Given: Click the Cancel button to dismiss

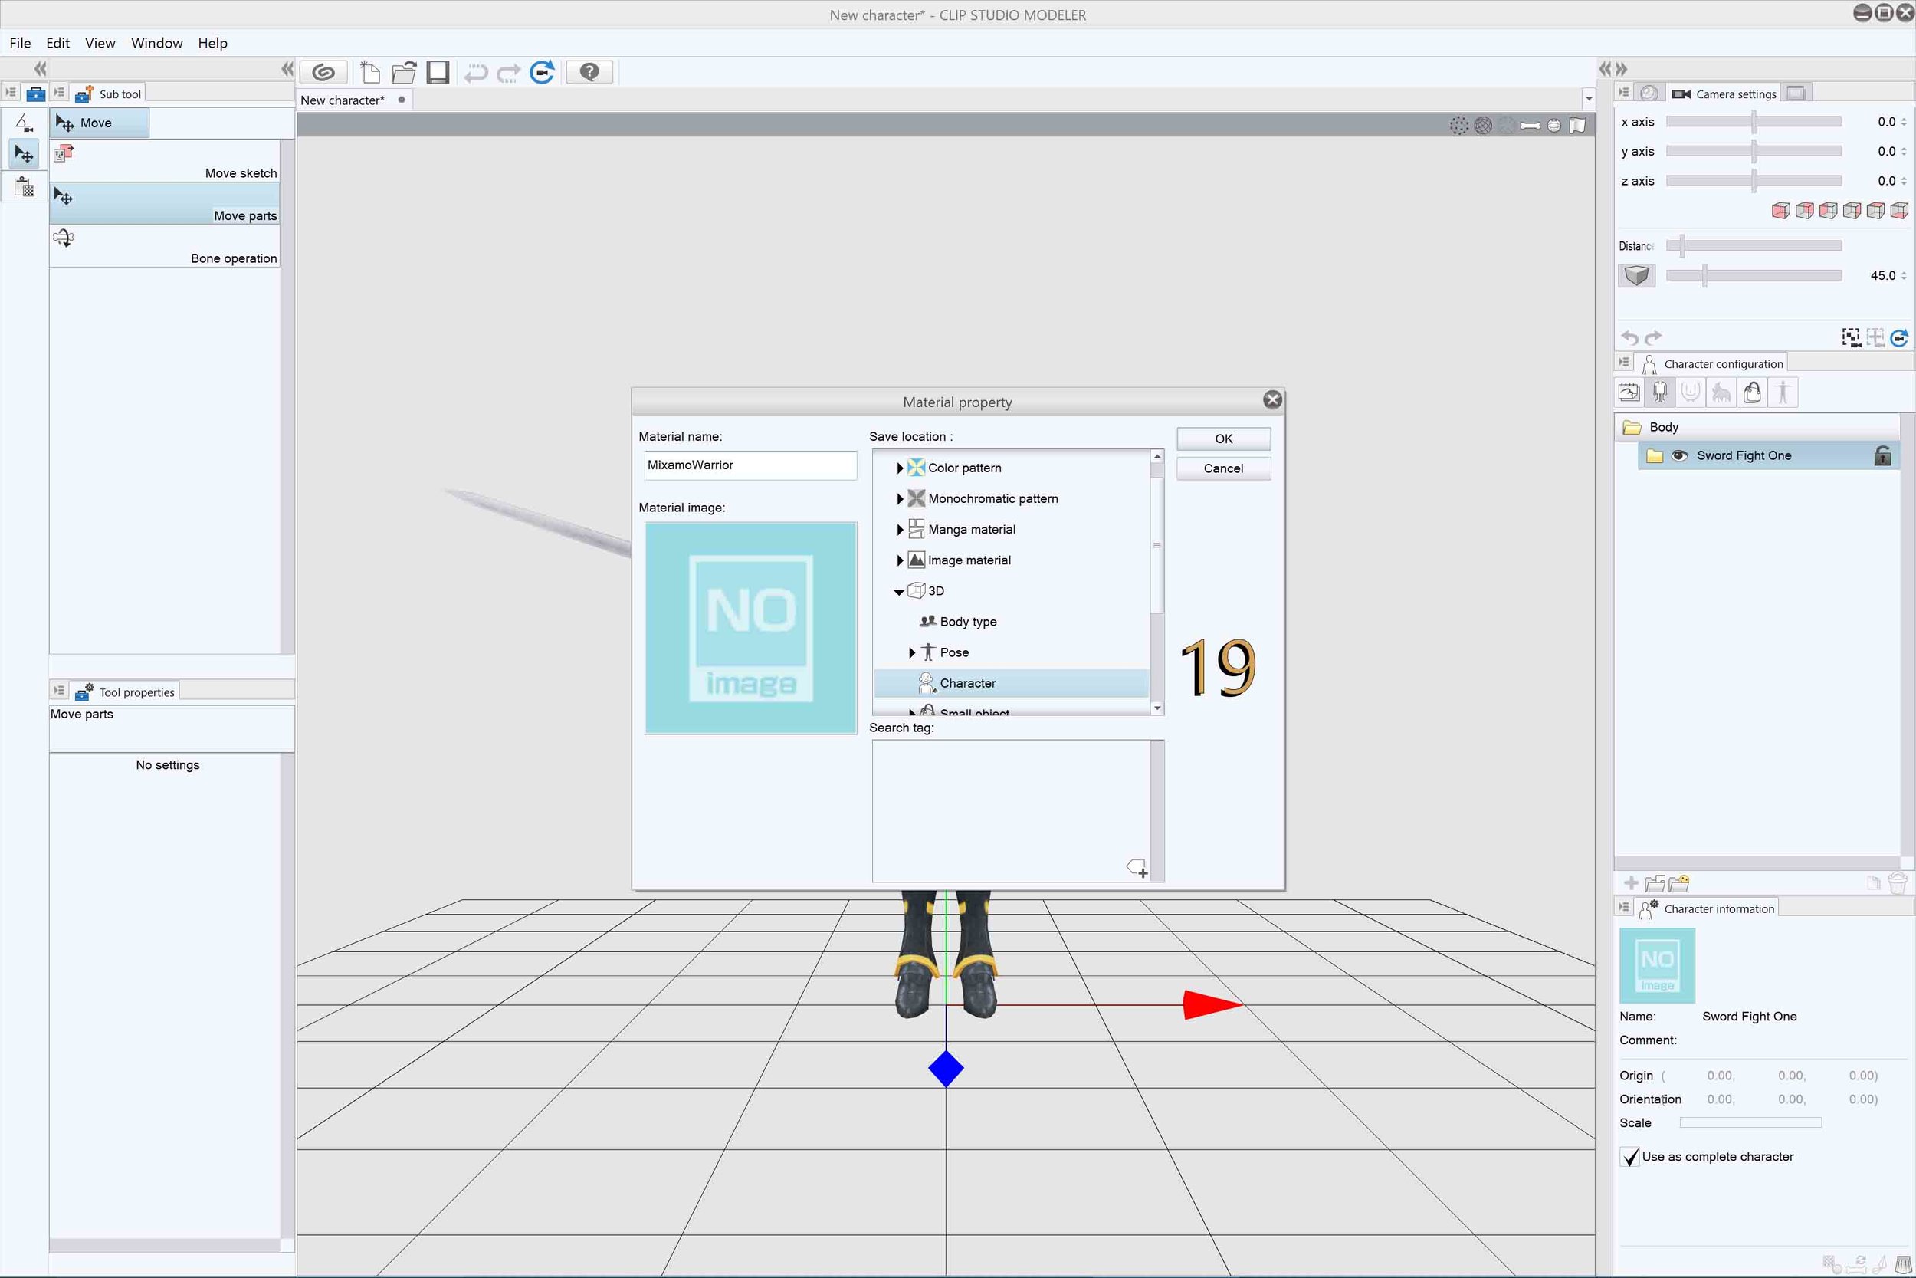Looking at the screenshot, I should [x=1220, y=468].
